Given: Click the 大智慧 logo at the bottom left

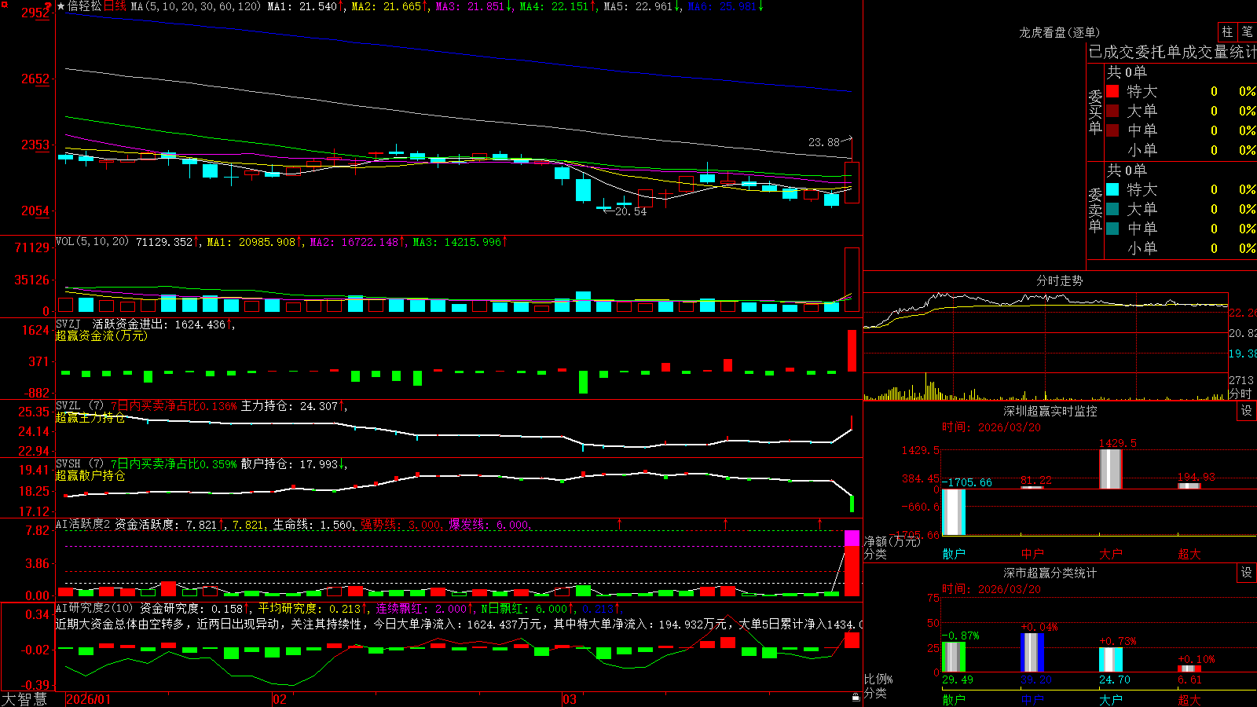Looking at the screenshot, I should tap(24, 699).
